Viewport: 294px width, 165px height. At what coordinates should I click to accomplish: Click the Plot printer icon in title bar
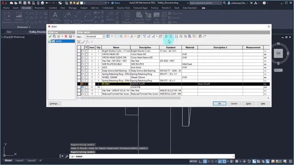42,3
